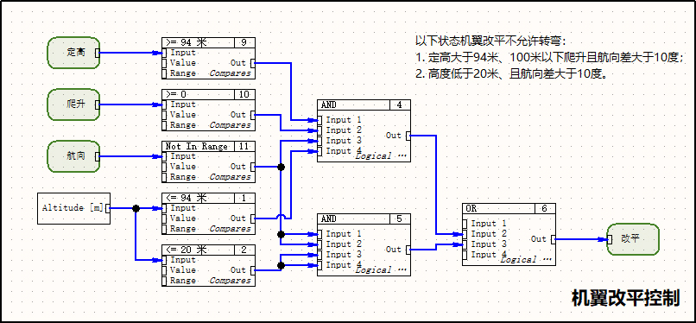Click Out pin of compare block 2

253,270
